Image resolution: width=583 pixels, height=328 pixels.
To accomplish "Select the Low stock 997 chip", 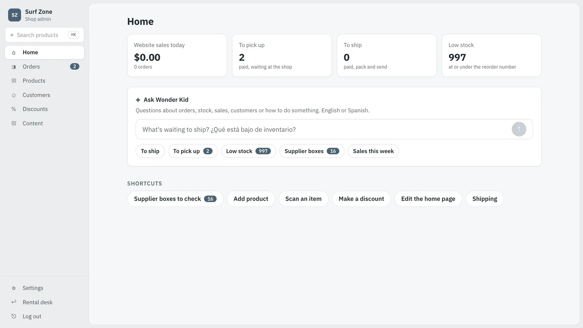I will tap(248, 151).
